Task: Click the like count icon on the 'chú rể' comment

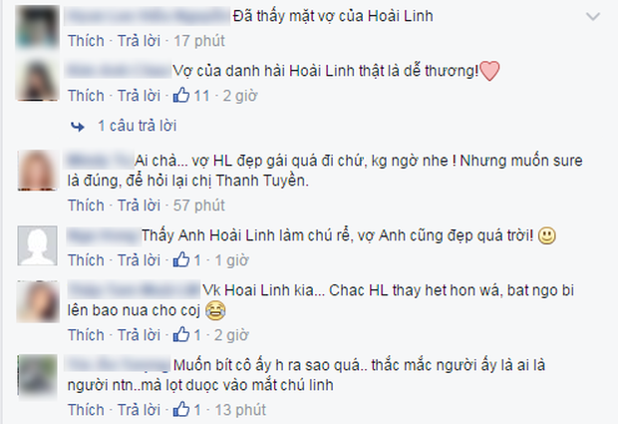Action: pos(181,260)
